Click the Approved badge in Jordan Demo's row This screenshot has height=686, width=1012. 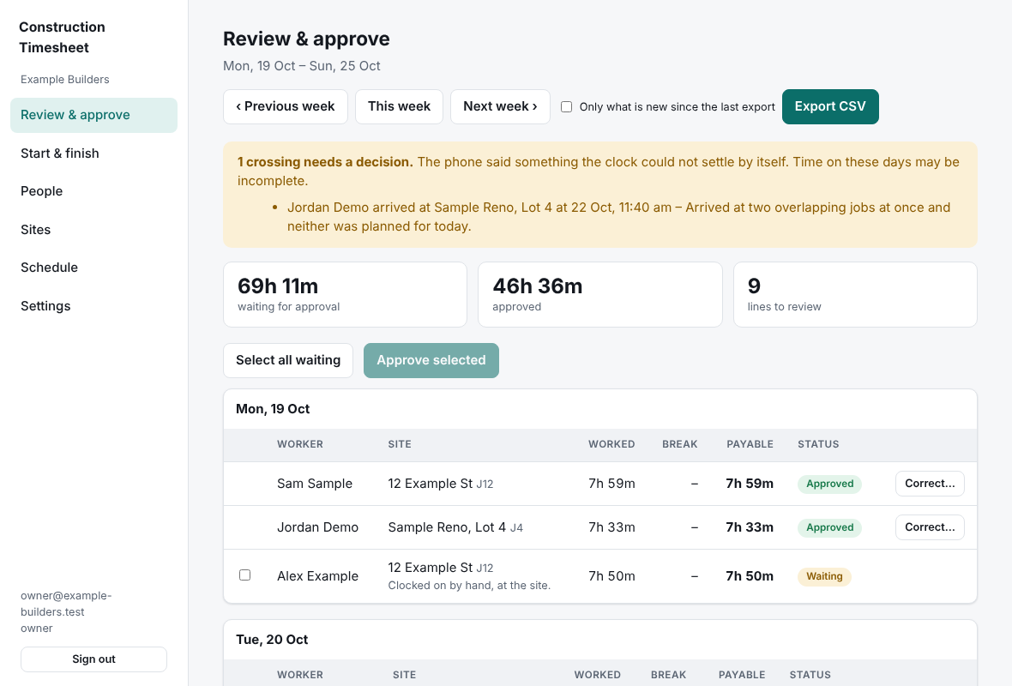pyautogui.click(x=829, y=528)
